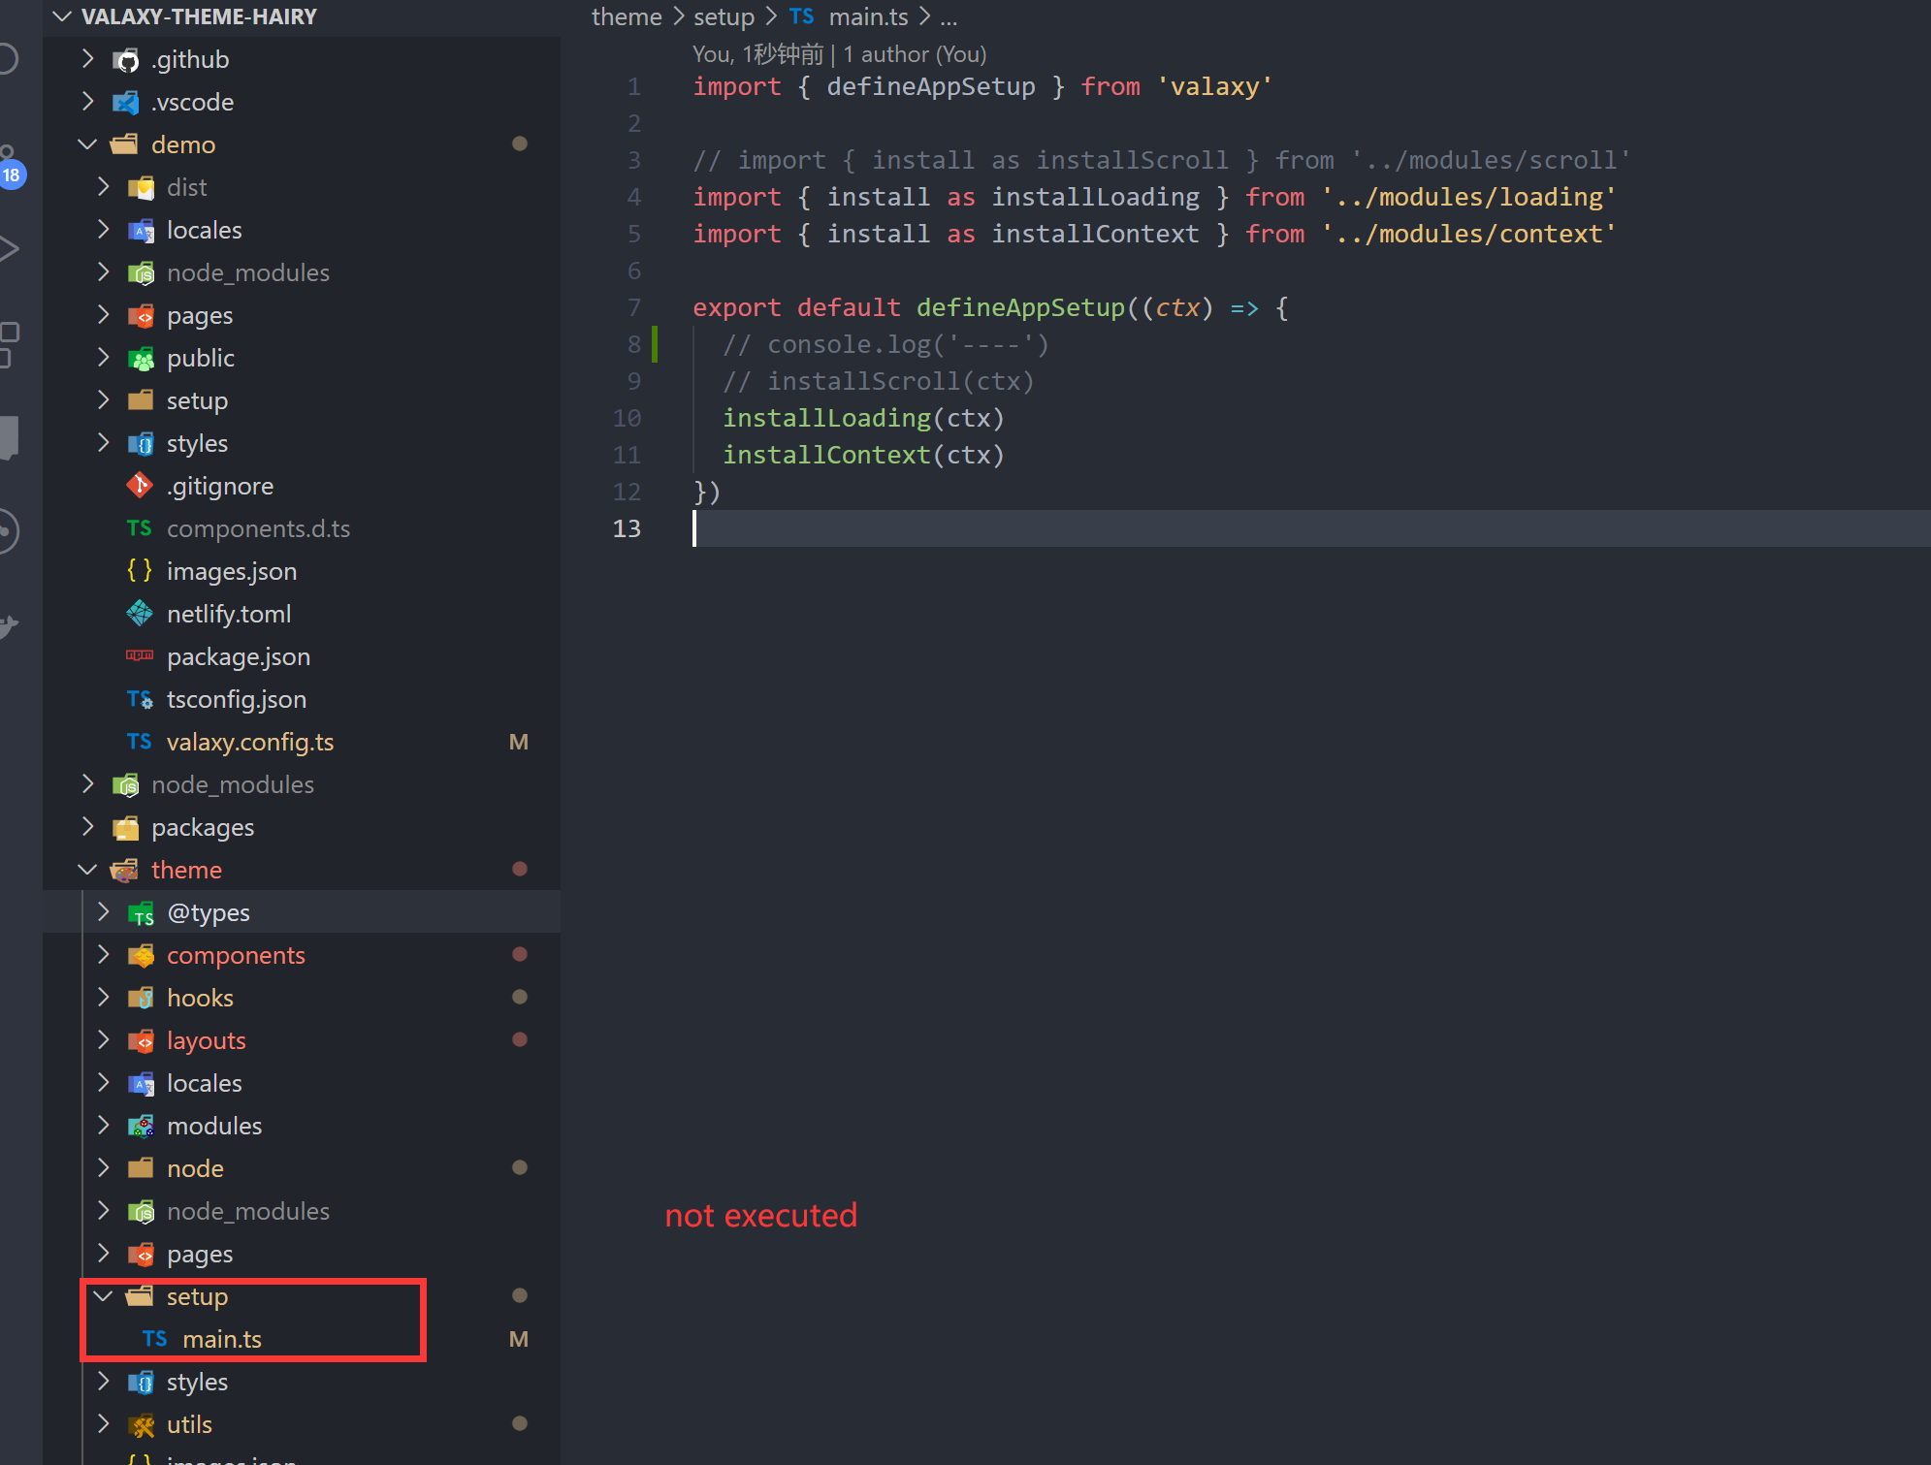The width and height of the screenshot is (1931, 1465).
Task: Click the locales folder icon under theme
Action: [x=142, y=1083]
